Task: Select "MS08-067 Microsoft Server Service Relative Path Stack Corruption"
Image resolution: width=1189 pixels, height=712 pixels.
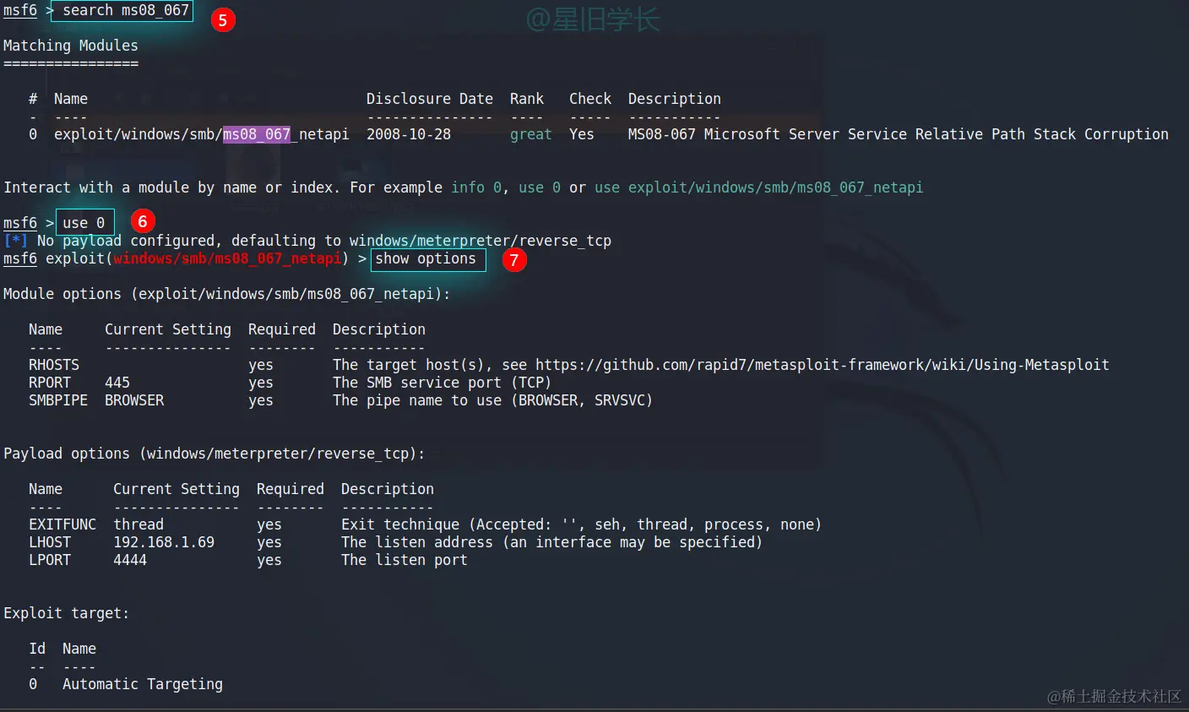Action: click(x=899, y=134)
